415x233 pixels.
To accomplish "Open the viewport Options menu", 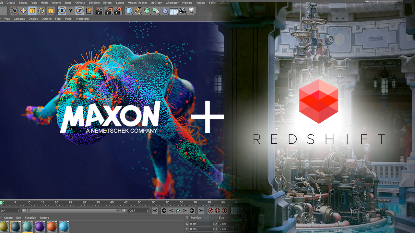I will pyautogui.click(x=46, y=19).
